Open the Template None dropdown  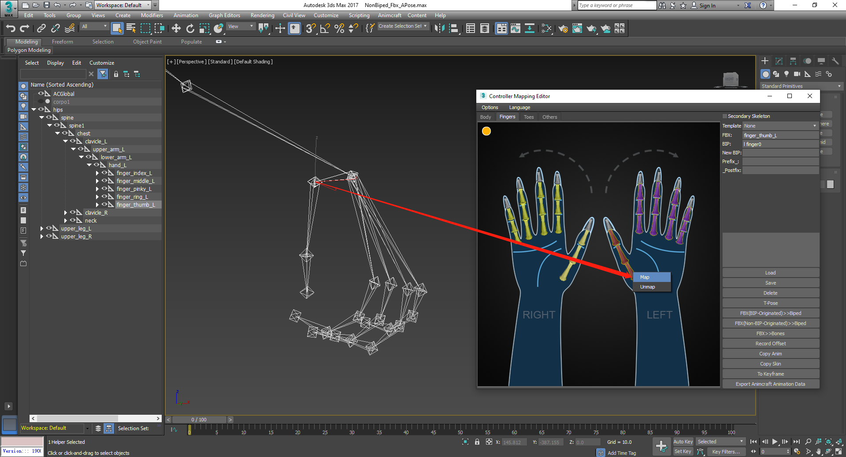[780, 126]
